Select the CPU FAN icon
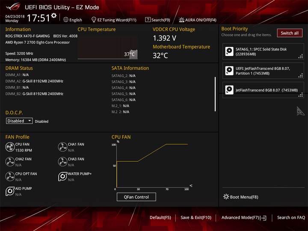 pyautogui.click(x=10, y=147)
